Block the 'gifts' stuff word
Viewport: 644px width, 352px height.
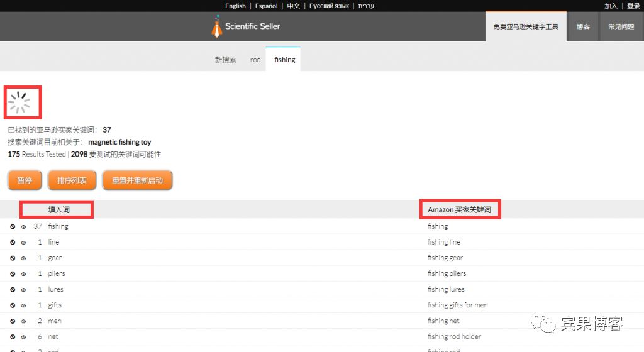(13, 305)
